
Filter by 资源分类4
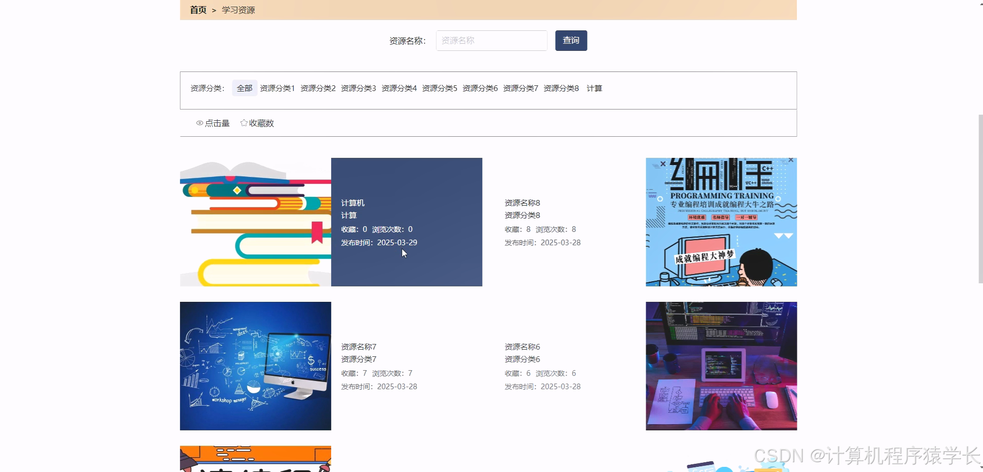[399, 88]
